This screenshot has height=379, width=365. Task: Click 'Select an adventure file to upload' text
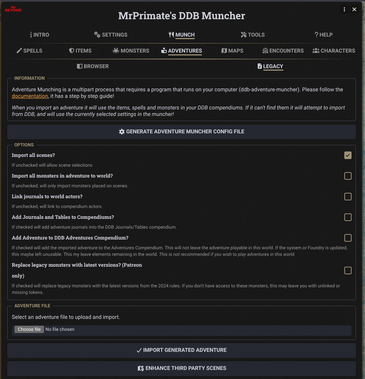tap(66, 317)
